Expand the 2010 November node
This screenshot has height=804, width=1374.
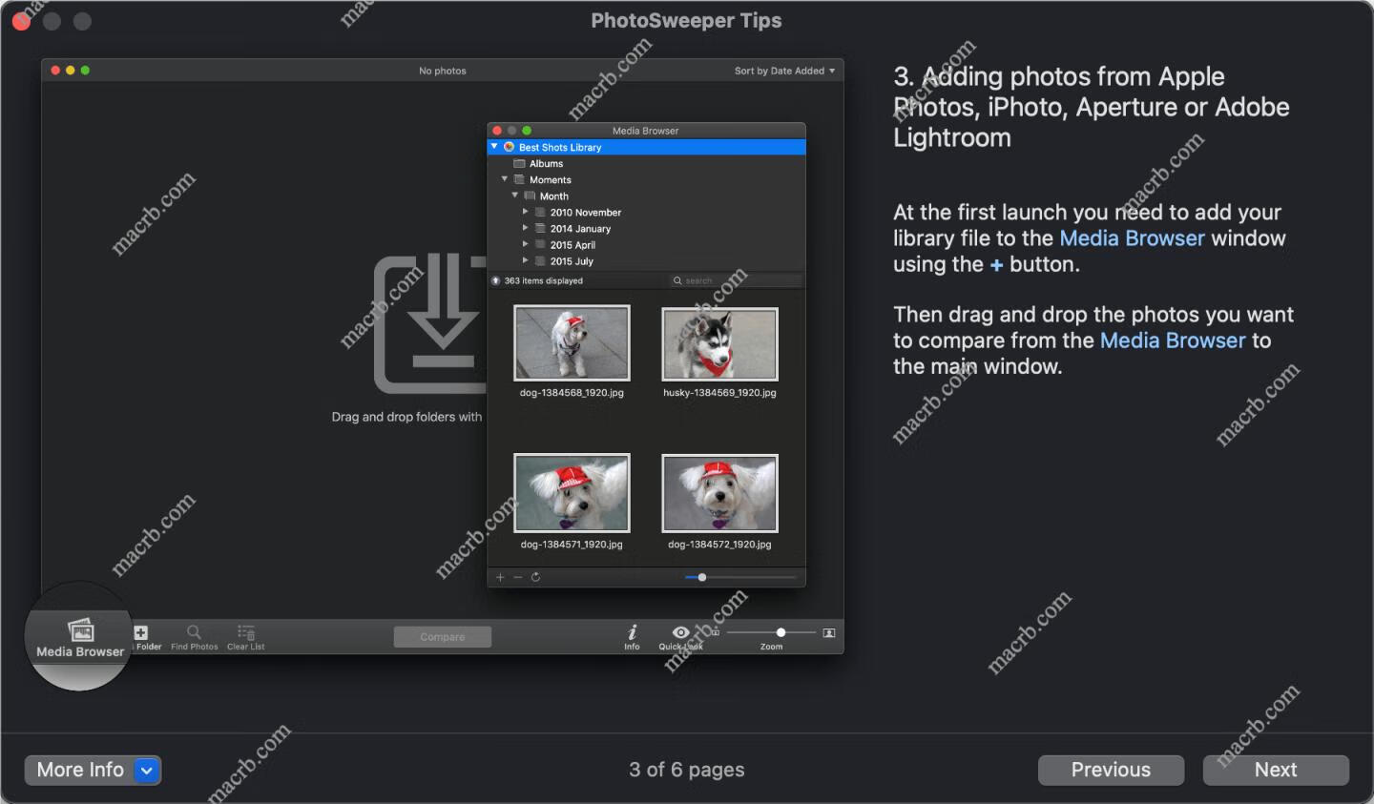click(x=525, y=212)
